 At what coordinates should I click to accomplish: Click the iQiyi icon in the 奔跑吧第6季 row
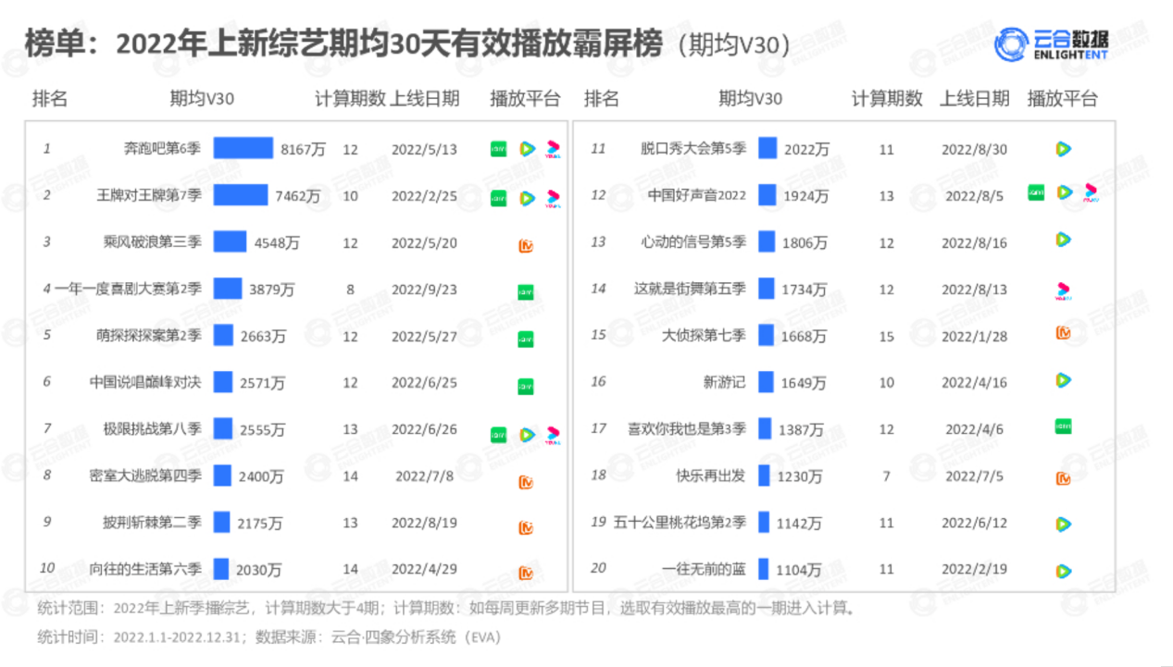(498, 149)
